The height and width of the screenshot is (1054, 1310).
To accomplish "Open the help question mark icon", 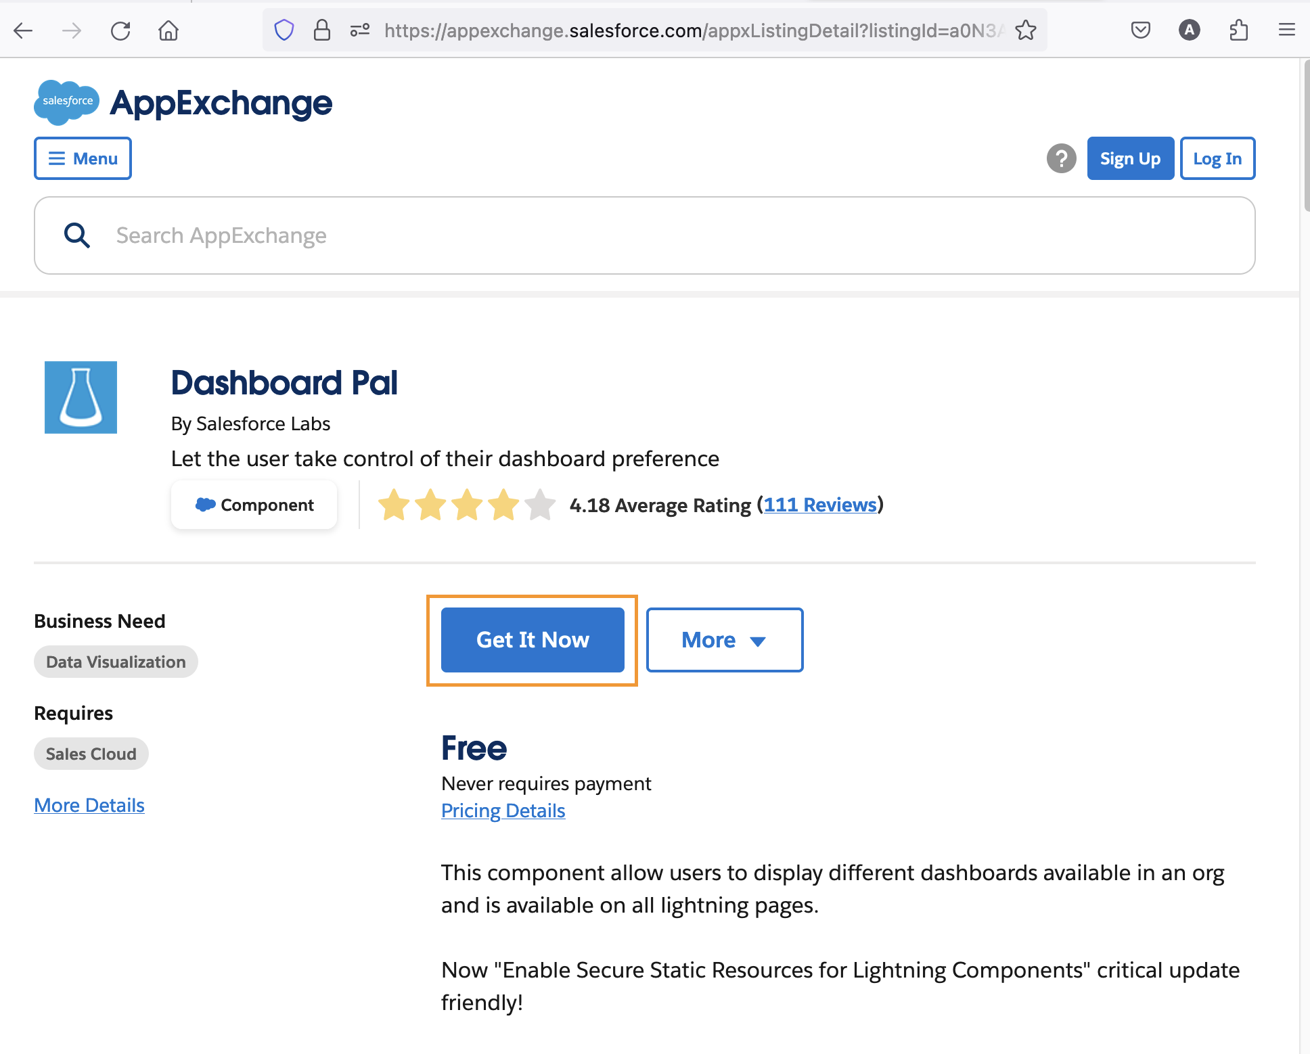I will (1061, 158).
